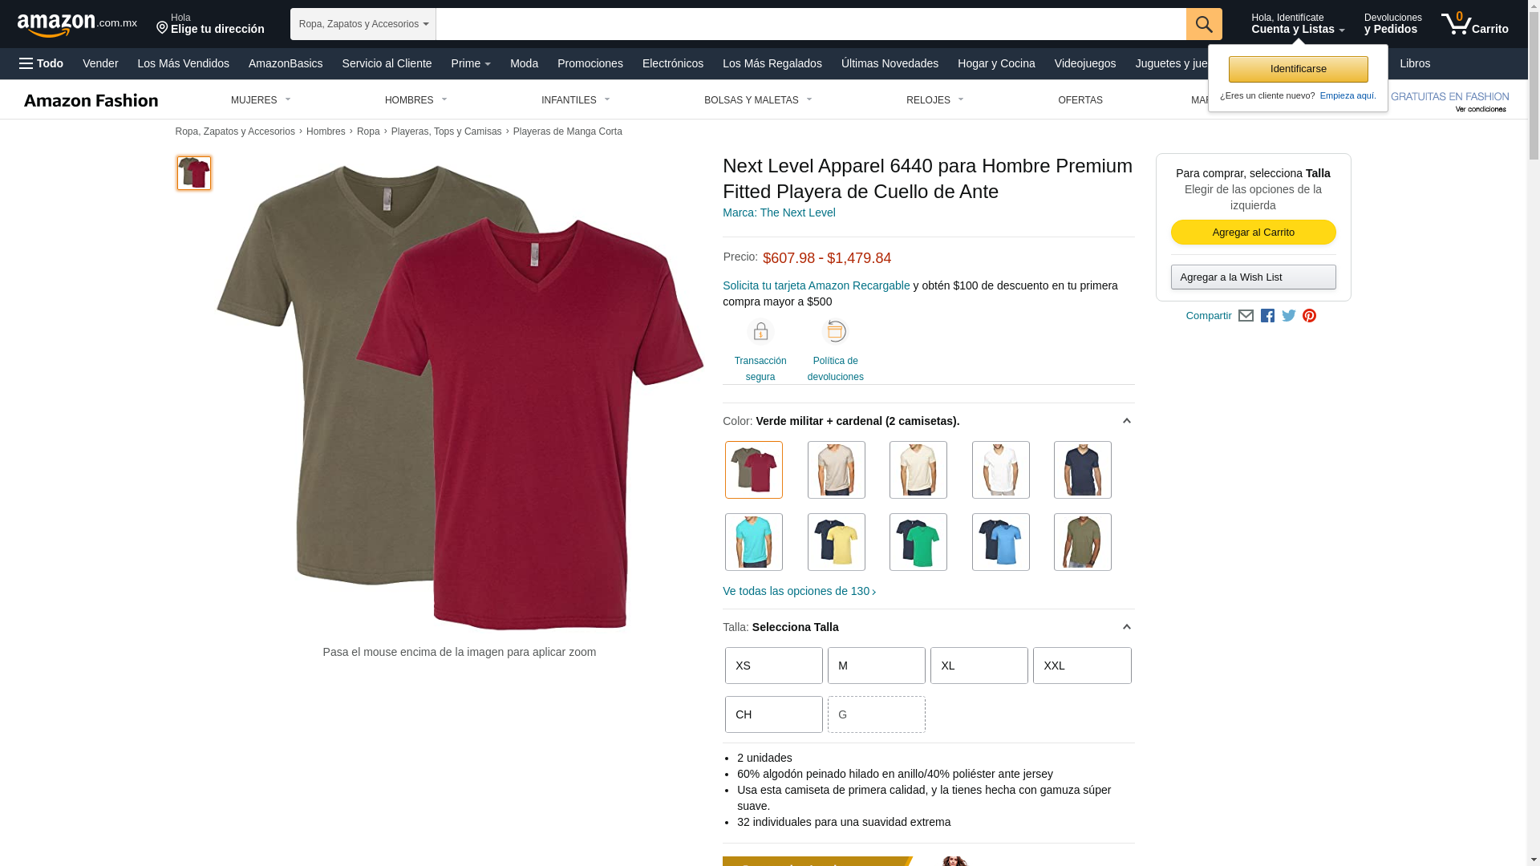Go to OFERTAS in fashion bar
The image size is (1540, 866).
click(x=1080, y=100)
